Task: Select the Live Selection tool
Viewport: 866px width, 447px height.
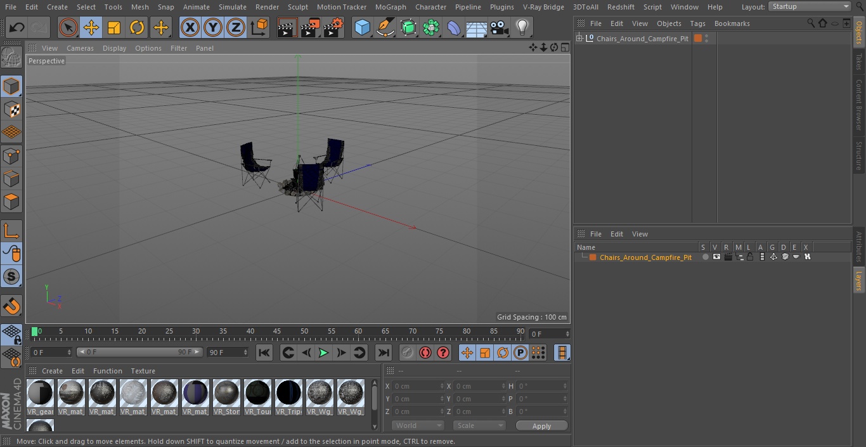Action: click(x=68, y=27)
